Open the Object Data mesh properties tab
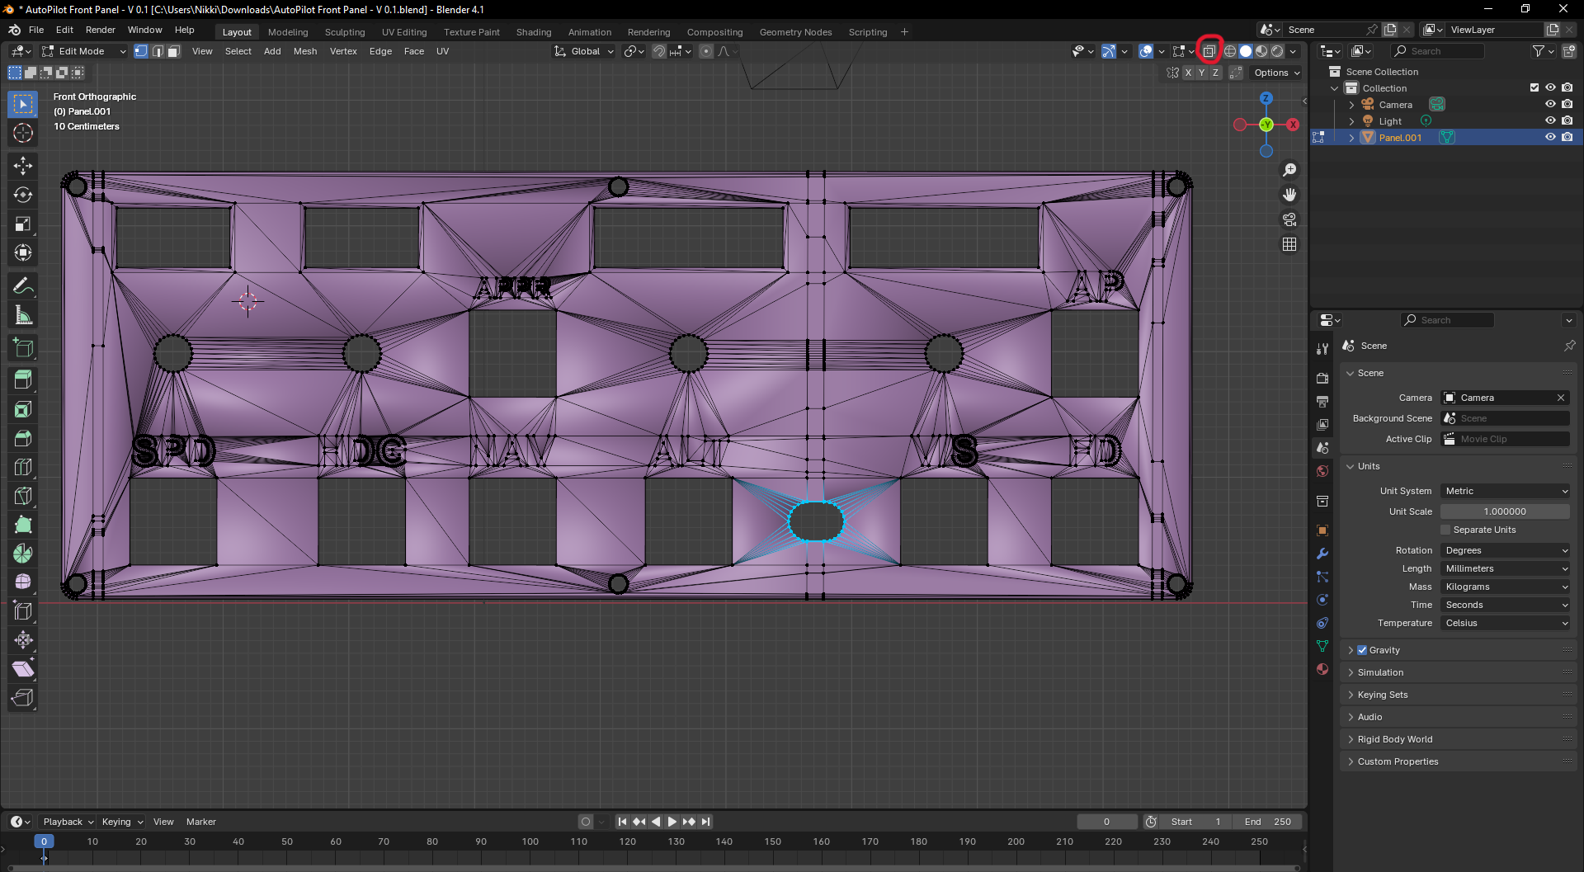 click(1322, 646)
